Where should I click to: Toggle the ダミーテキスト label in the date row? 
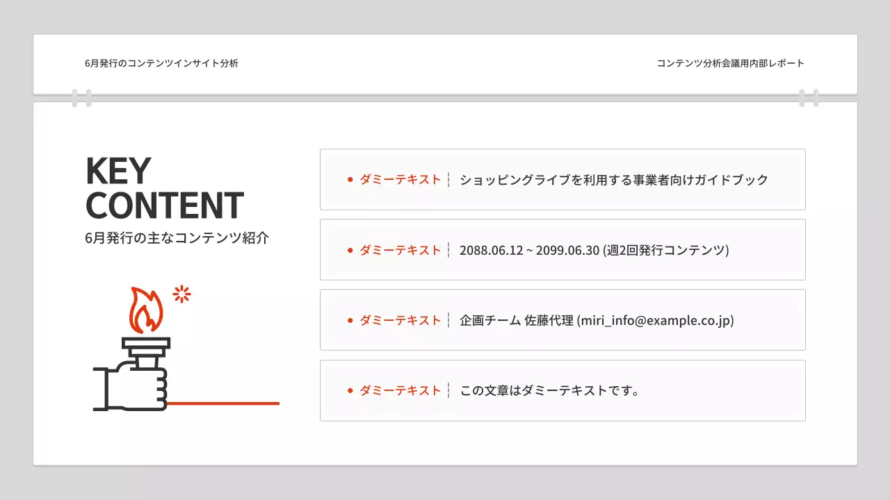coord(399,250)
